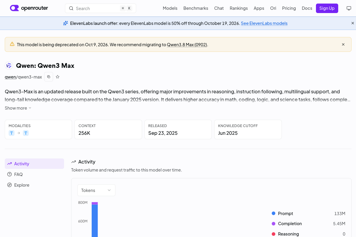Select Activity in the sidebar
This screenshot has height=237, width=356.
click(x=34, y=164)
